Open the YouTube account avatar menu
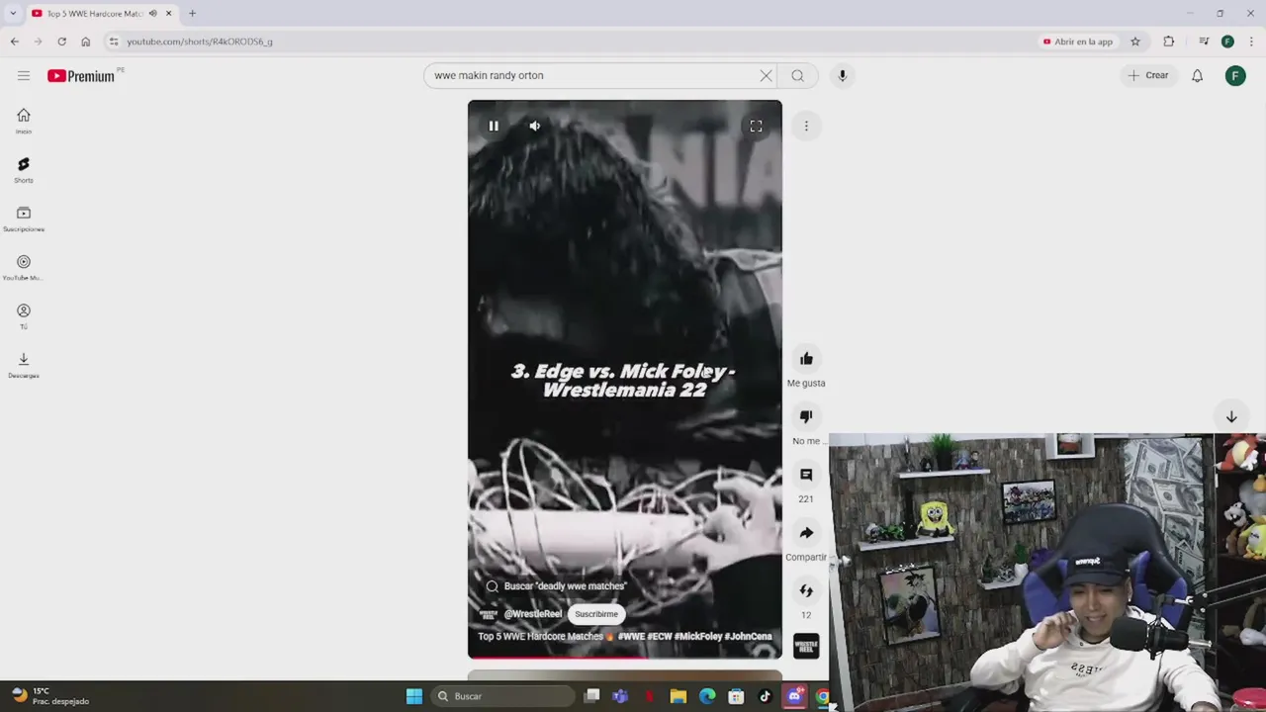This screenshot has width=1266, height=712. (x=1235, y=75)
